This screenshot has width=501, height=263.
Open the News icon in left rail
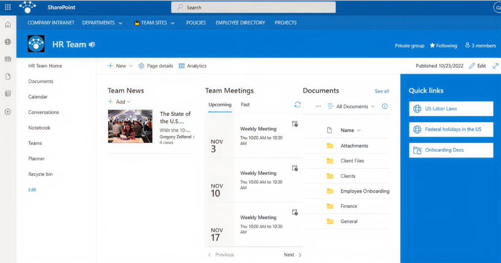(8, 59)
